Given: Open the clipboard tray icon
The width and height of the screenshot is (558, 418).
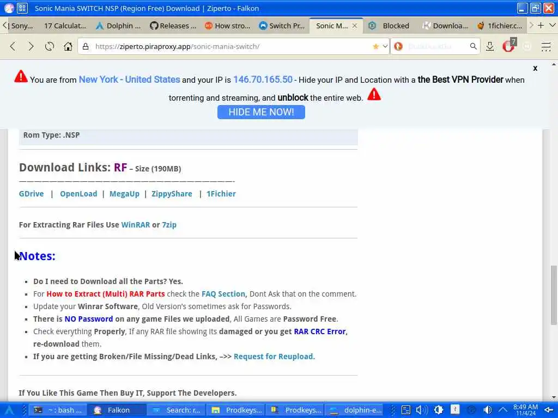Looking at the screenshot, I should (x=405, y=410).
